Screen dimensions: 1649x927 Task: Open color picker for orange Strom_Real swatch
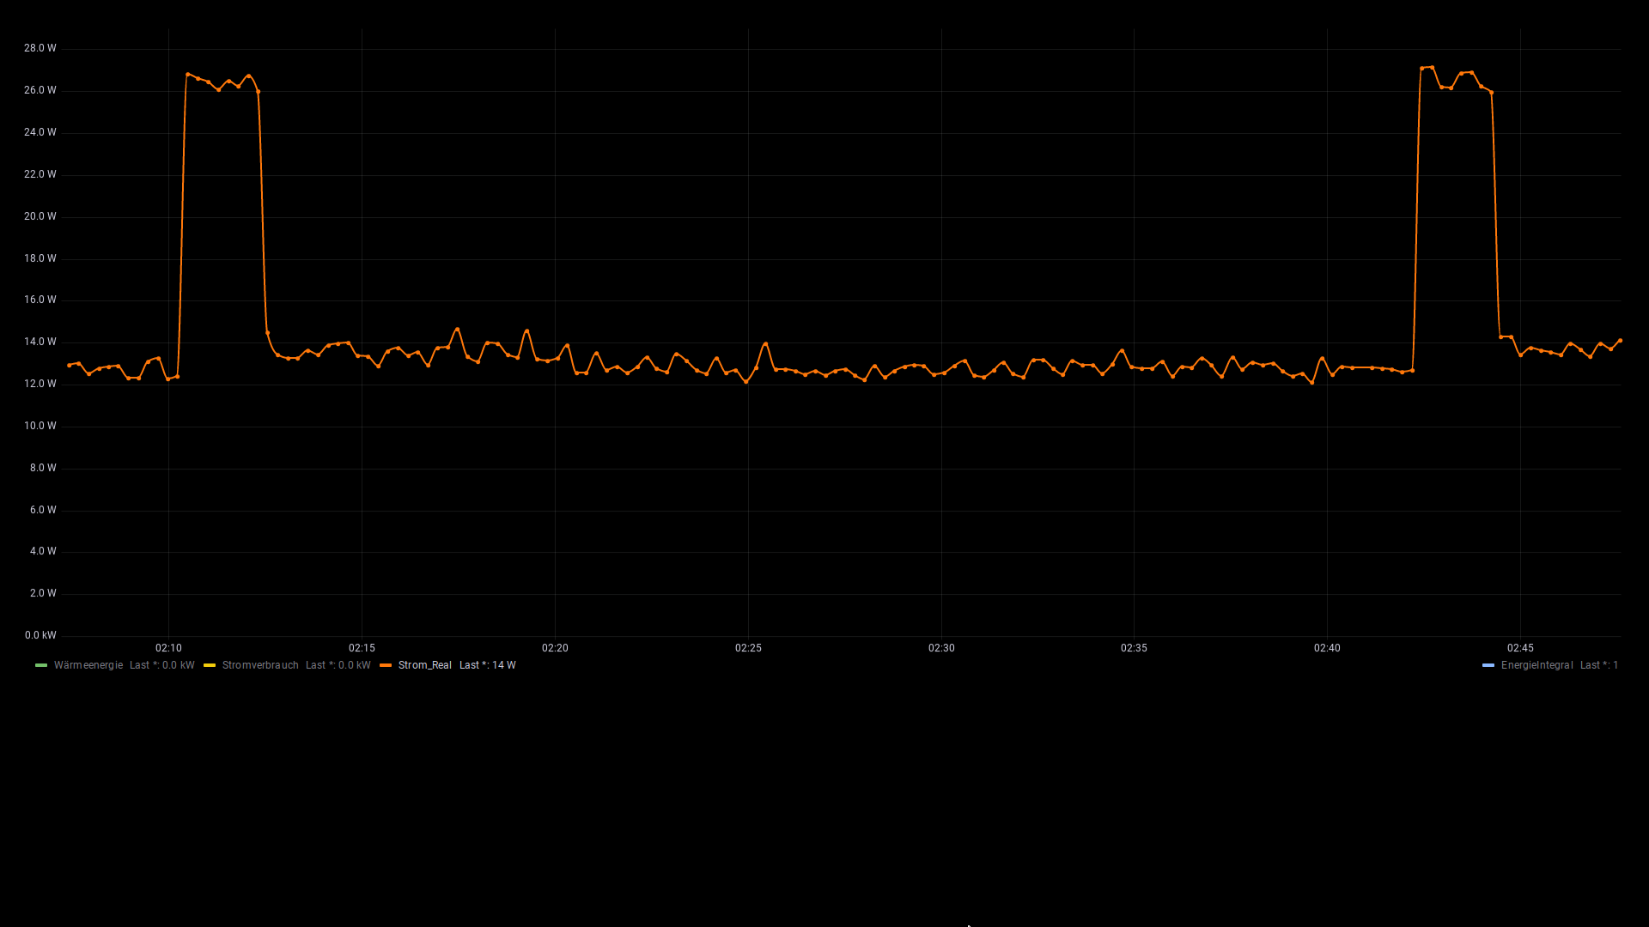(386, 665)
